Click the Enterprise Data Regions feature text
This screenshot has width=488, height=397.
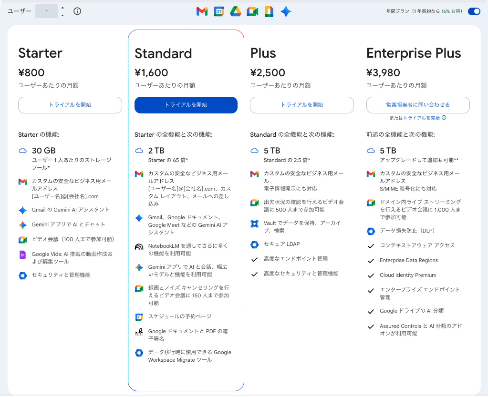(x=409, y=260)
